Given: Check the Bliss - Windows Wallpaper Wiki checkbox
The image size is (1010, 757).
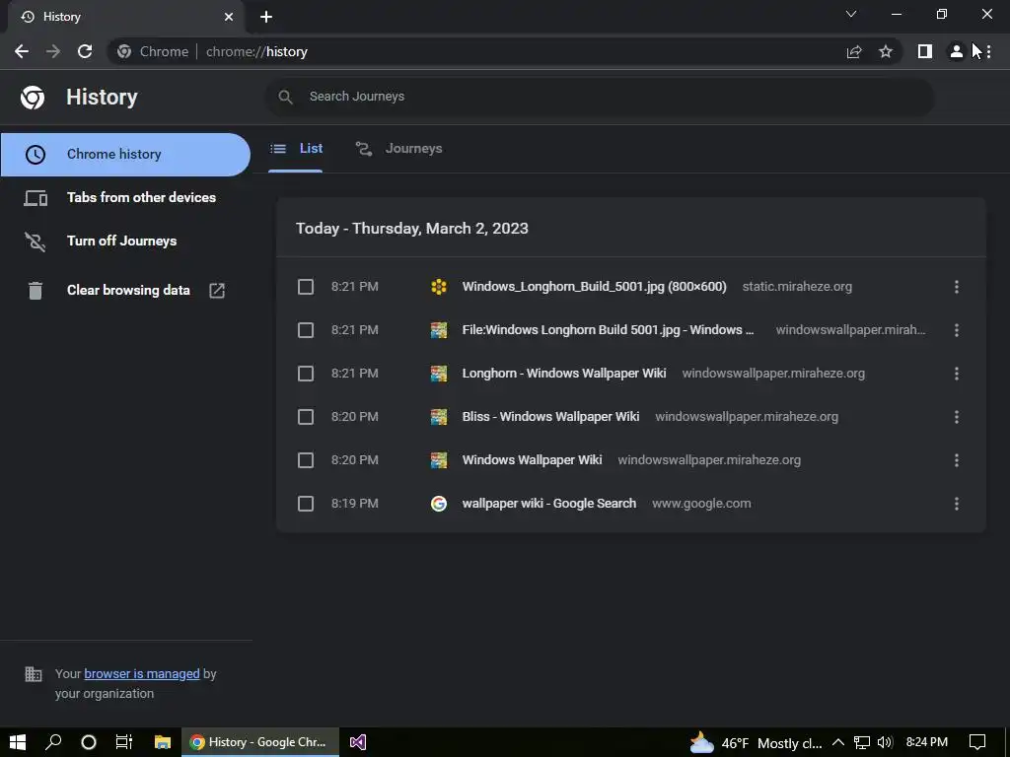Looking at the screenshot, I should pos(306,417).
